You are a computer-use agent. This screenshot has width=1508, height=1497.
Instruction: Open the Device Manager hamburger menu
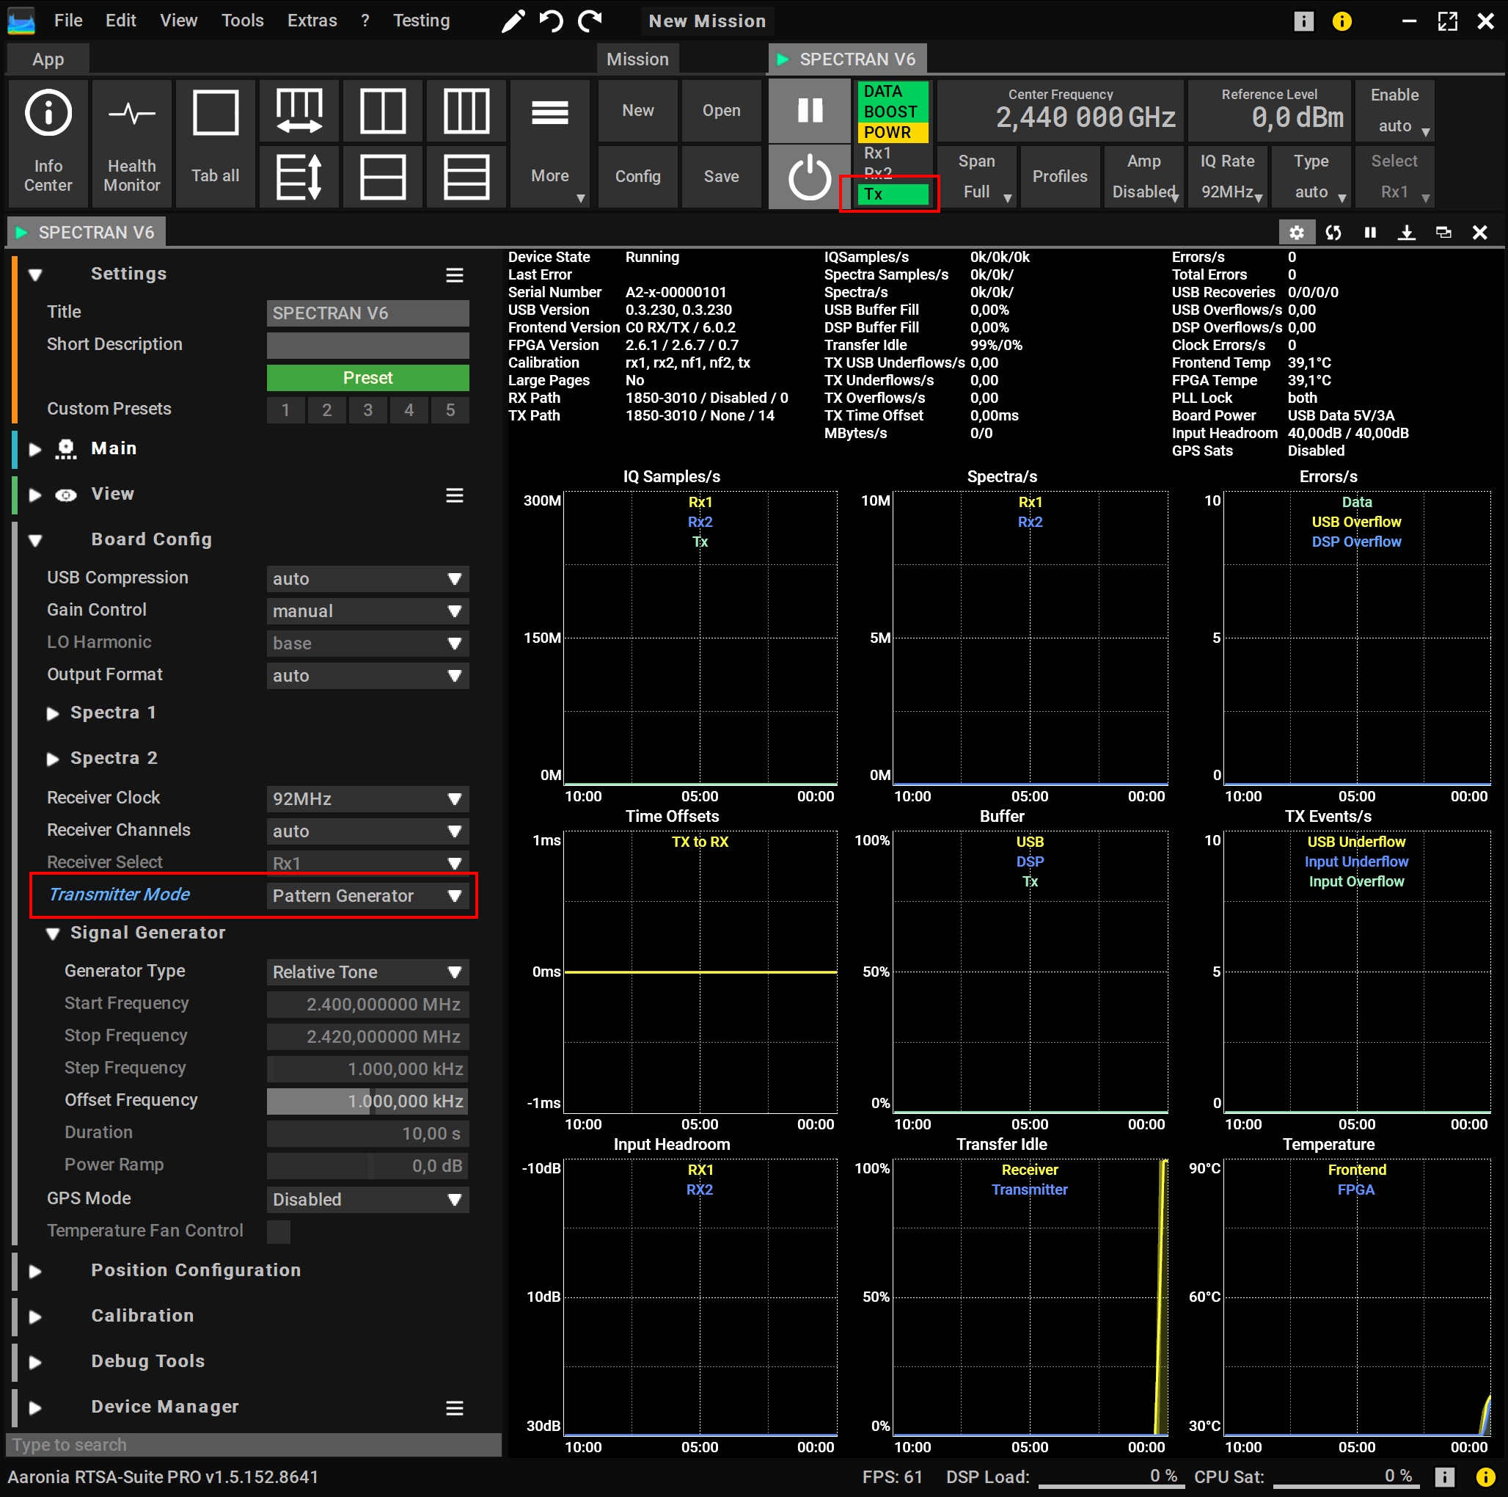(x=455, y=1408)
